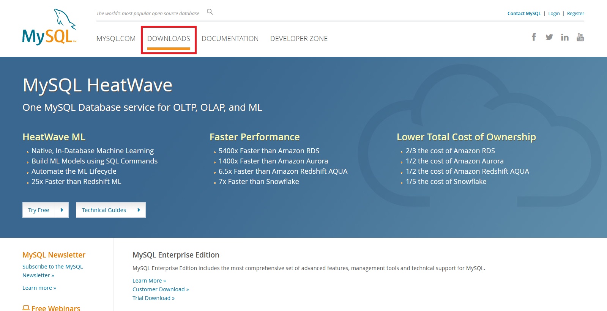This screenshot has width=607, height=311.
Task: Click the Free Webinars laptop icon
Action: tap(26, 308)
